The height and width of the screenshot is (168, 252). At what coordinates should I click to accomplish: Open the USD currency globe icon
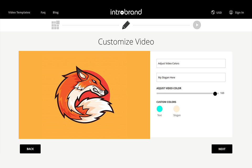[213, 12]
